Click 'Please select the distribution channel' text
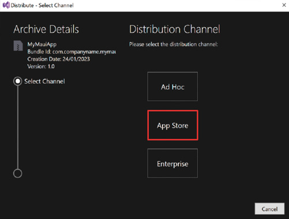 [174, 44]
